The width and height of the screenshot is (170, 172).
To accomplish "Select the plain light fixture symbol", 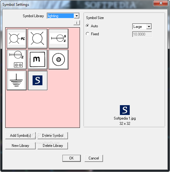I will [38, 39].
